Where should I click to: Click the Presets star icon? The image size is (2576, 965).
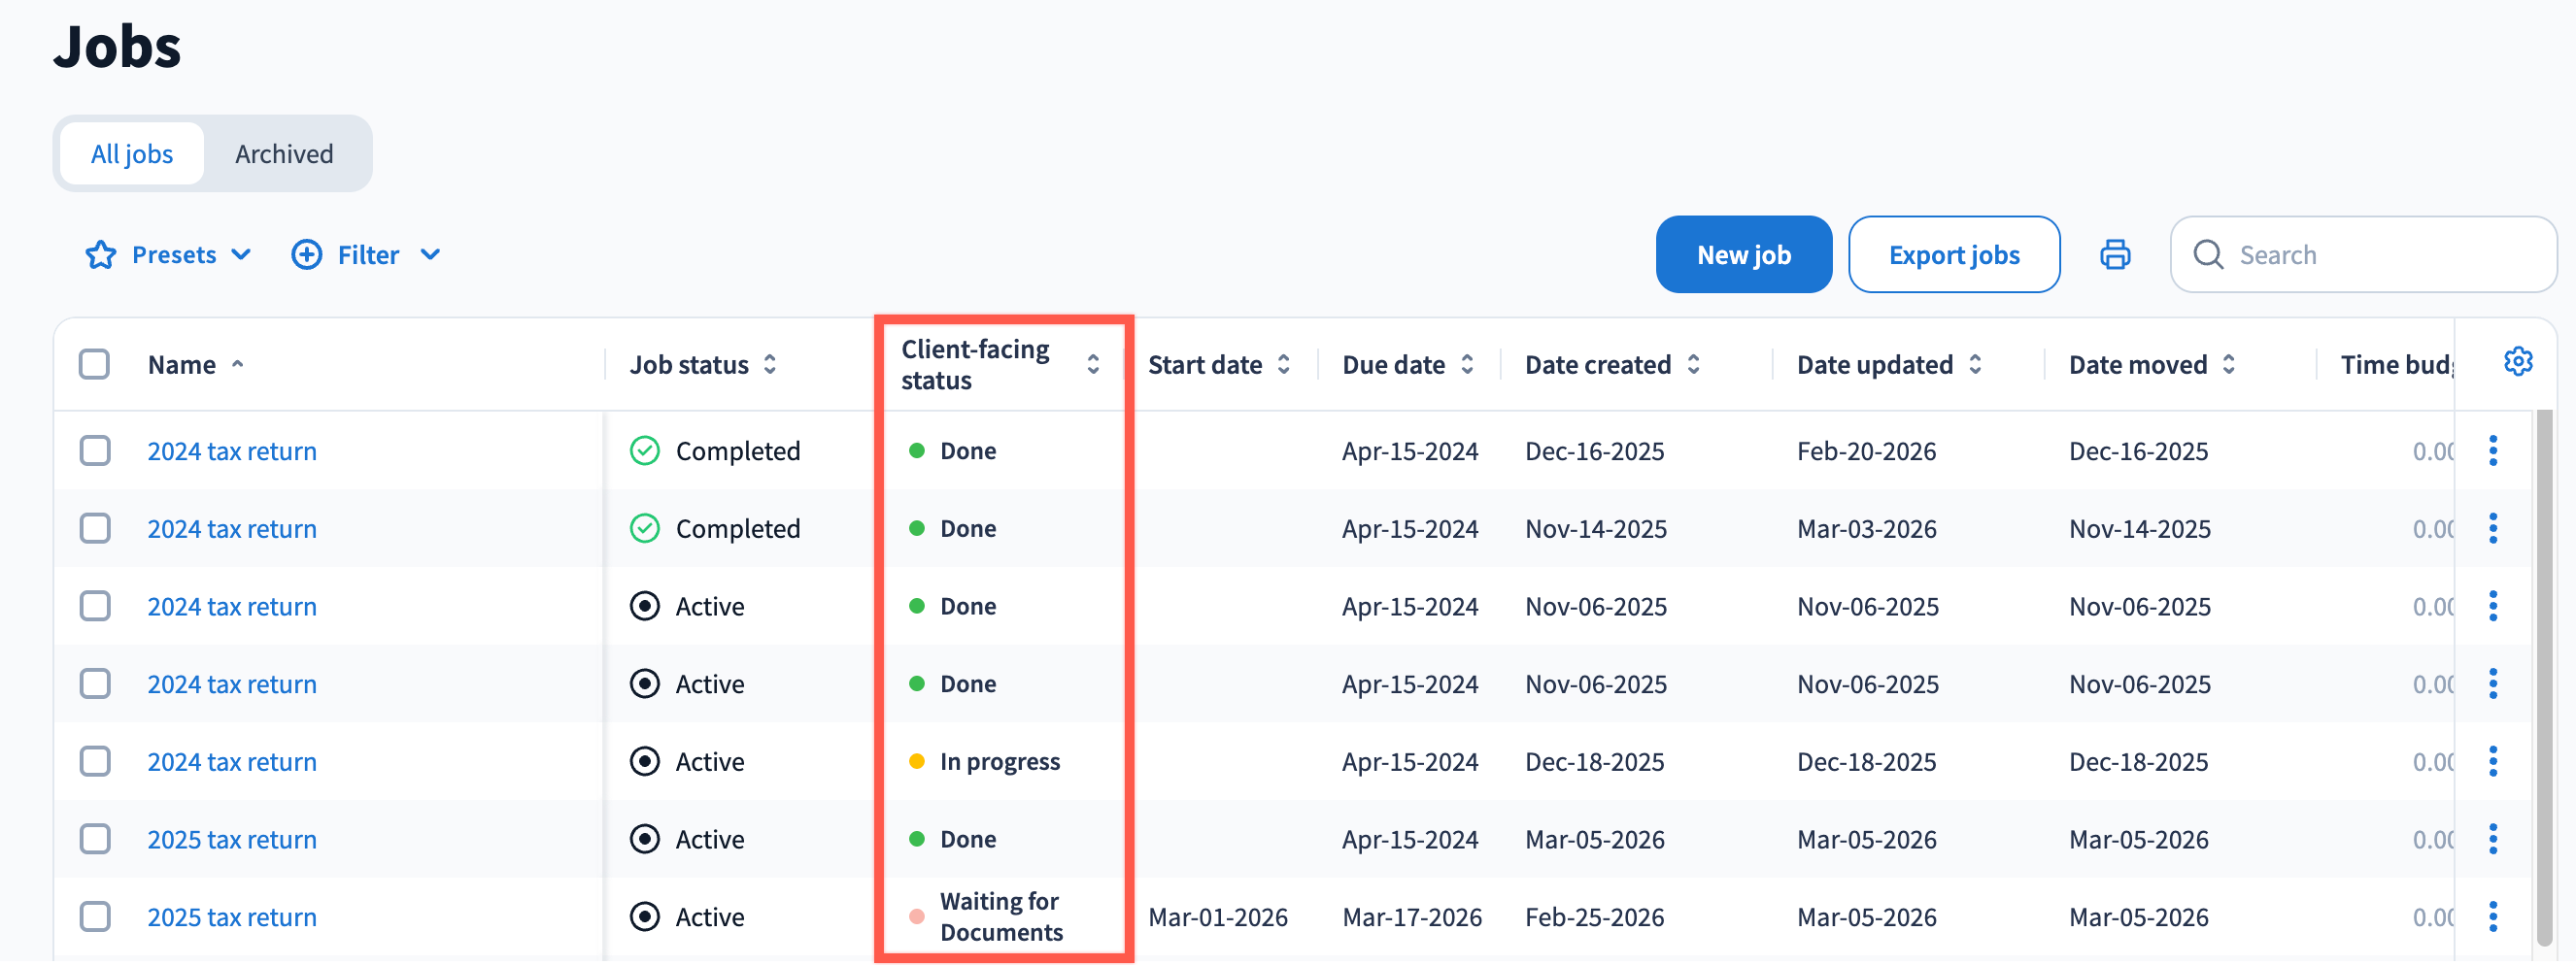[100, 254]
